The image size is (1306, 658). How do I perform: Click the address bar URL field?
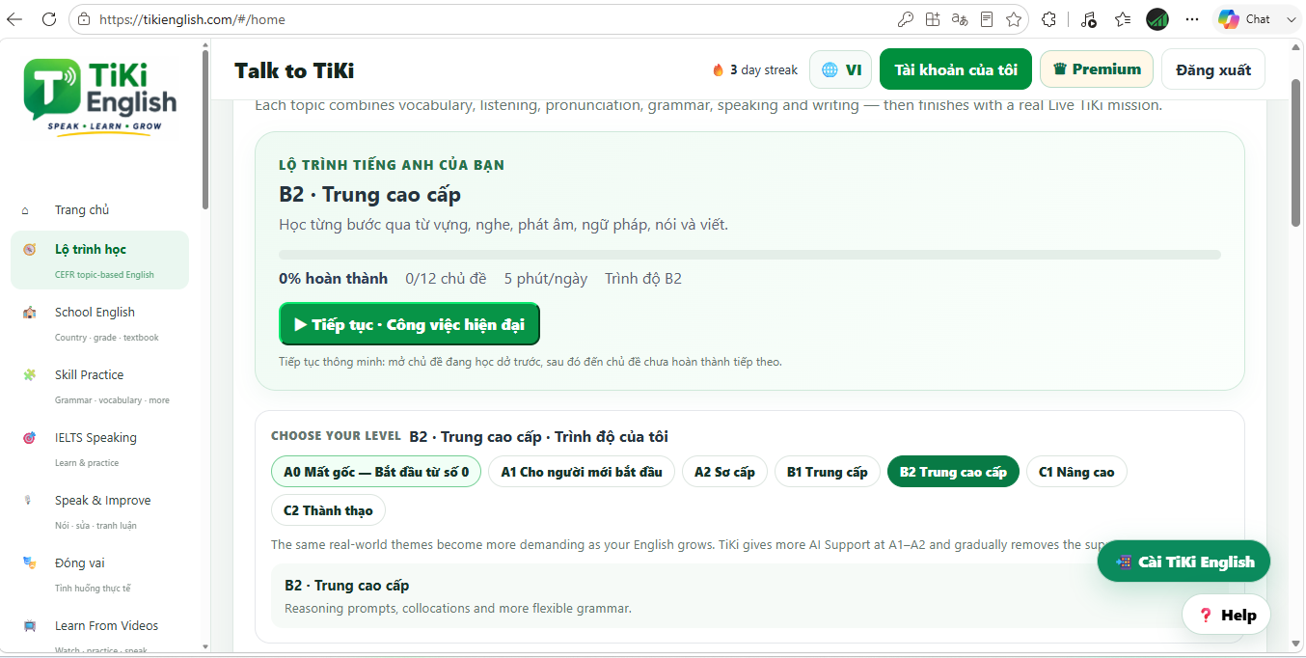tap(492, 19)
